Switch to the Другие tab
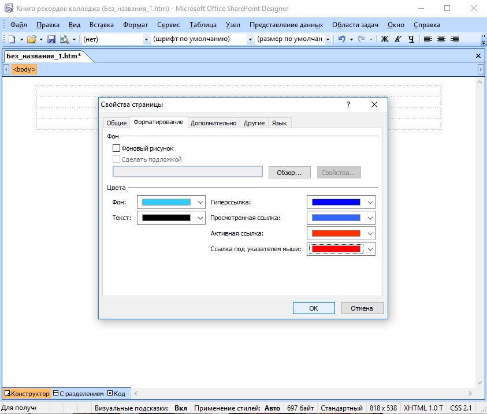Screen dimensions: 487x414 click(254, 123)
